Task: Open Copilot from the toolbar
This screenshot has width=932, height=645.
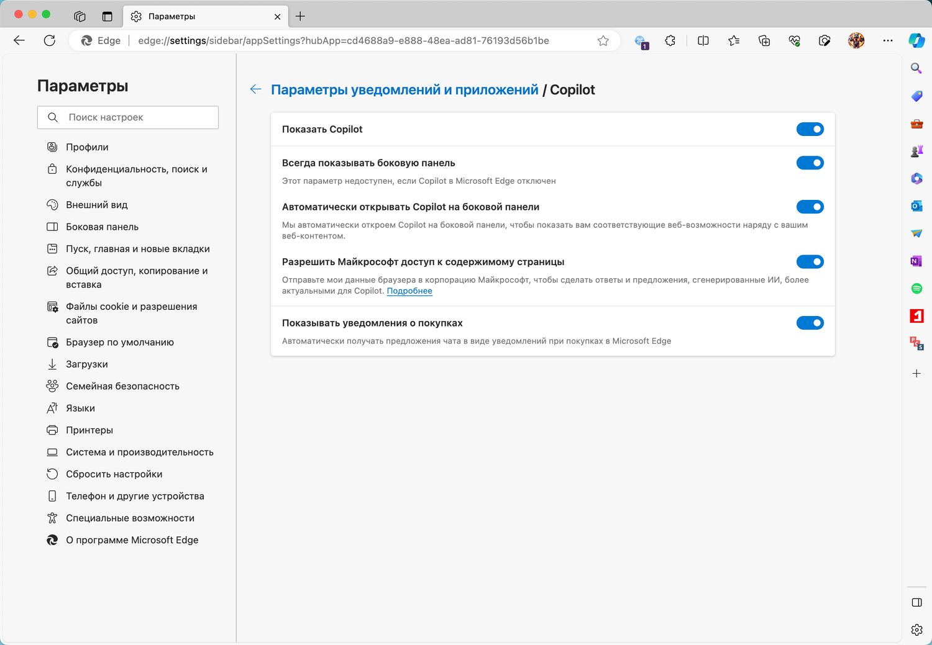Action: click(916, 40)
